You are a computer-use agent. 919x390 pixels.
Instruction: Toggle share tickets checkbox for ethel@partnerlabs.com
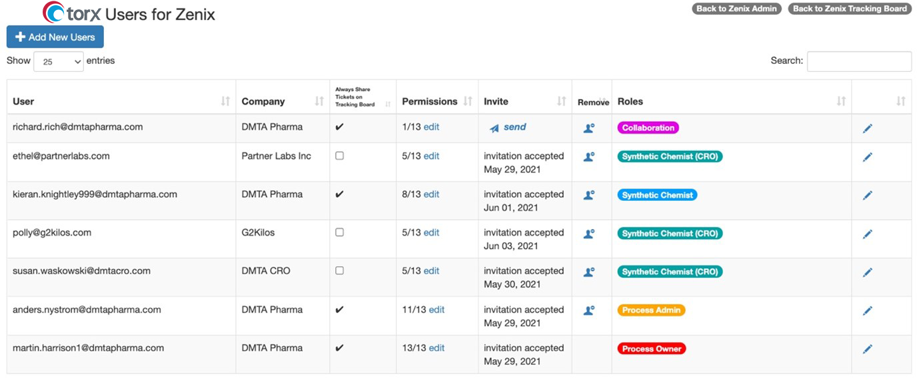click(339, 156)
